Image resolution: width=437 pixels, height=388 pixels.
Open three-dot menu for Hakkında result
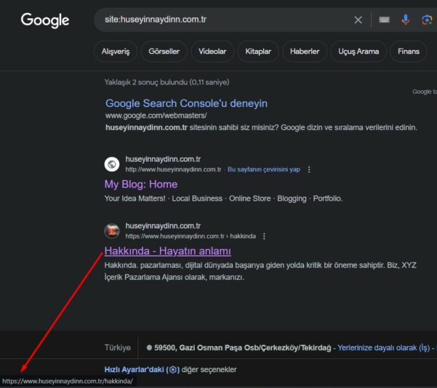click(x=264, y=236)
